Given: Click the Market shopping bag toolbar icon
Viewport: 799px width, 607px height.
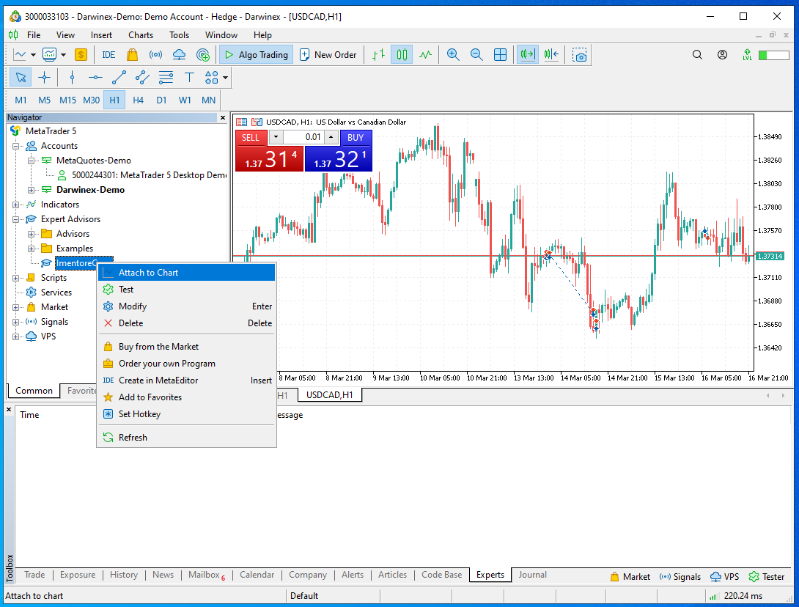Looking at the screenshot, I should coord(133,54).
